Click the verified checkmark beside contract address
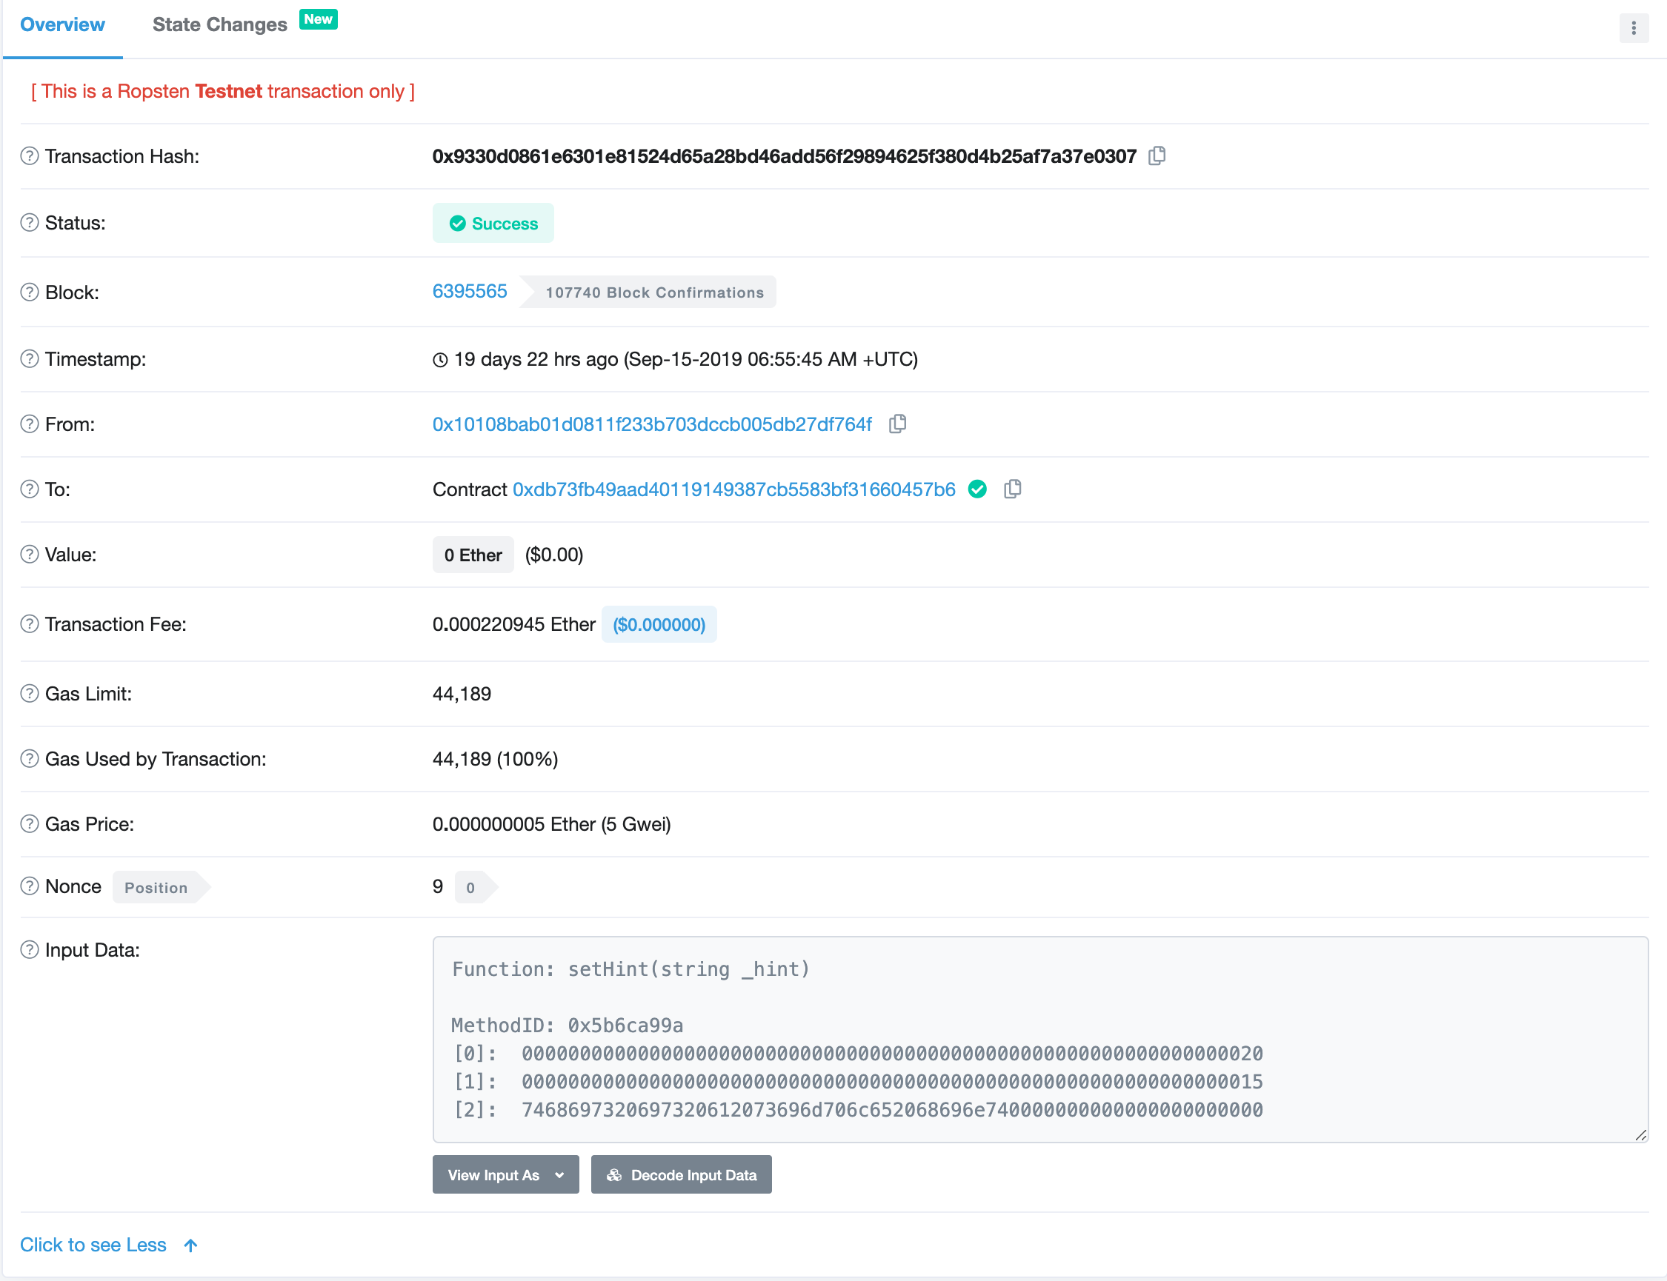 (x=977, y=489)
